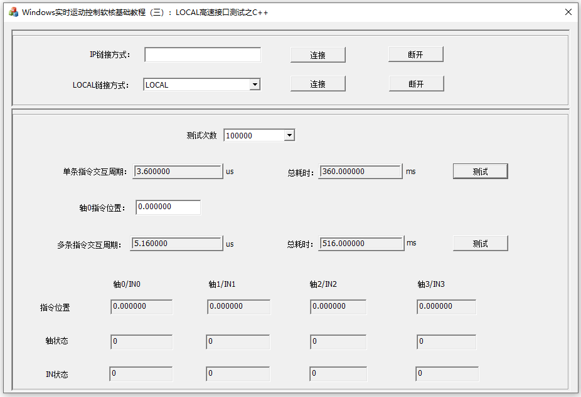Click 连接 button next to IP链接方式

[317, 54]
